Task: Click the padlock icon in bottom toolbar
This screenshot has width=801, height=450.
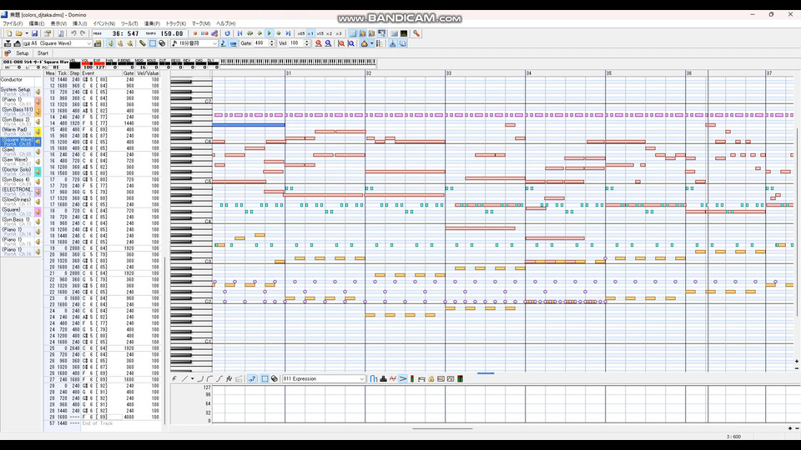Action: (431, 379)
